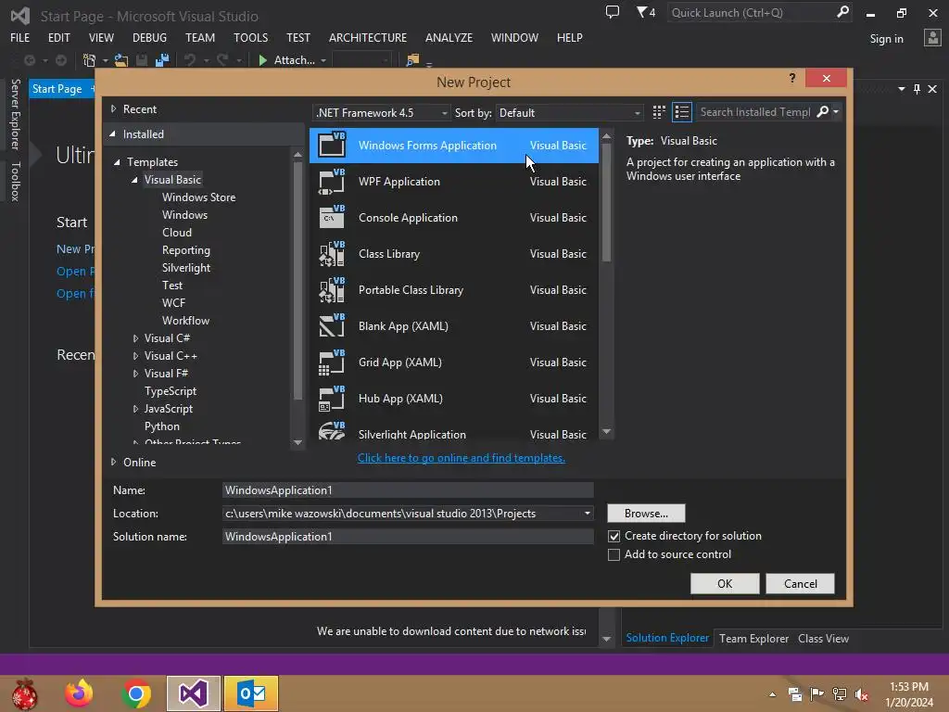The height and width of the screenshot is (712, 949).
Task: Expand the Visual C# tree node
Action: coord(135,338)
